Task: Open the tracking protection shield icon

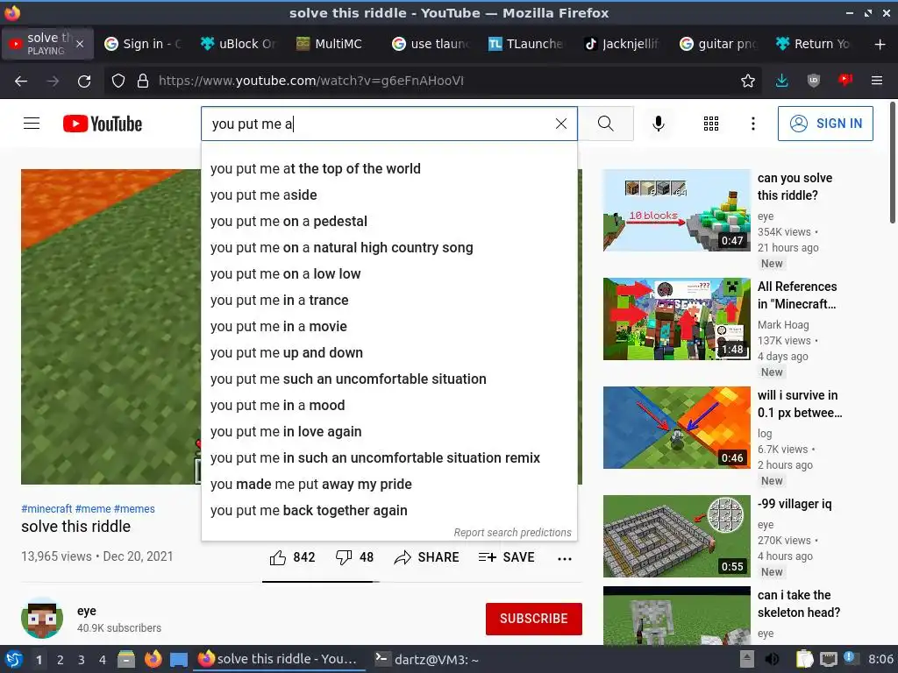Action: point(118,81)
